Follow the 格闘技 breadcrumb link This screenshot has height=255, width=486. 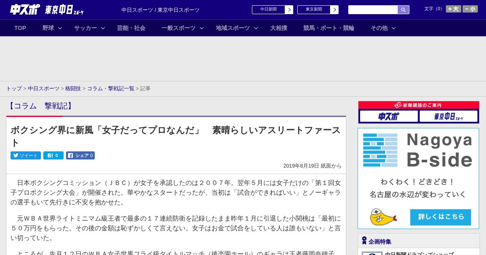[x=73, y=88]
